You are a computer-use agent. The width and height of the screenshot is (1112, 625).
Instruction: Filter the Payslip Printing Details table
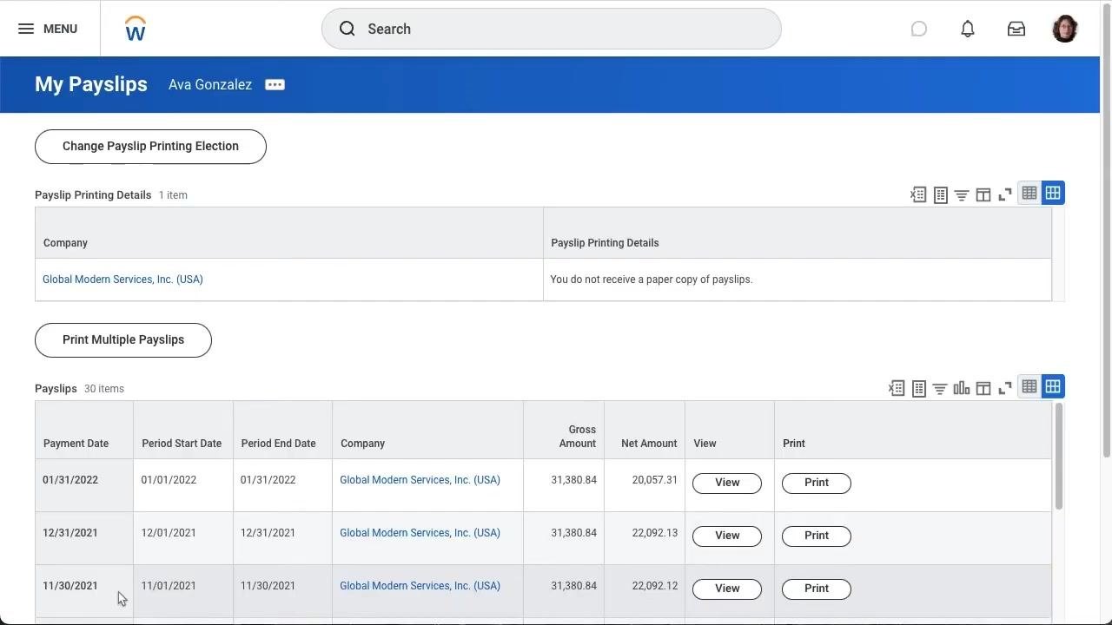(962, 194)
